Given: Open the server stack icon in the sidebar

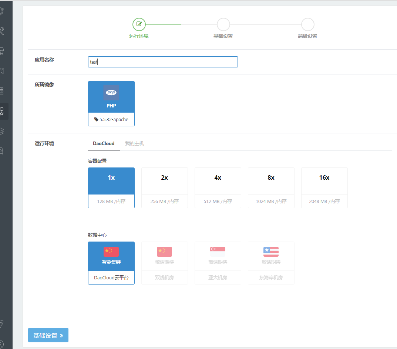Looking at the screenshot, I should click(x=1, y=91).
